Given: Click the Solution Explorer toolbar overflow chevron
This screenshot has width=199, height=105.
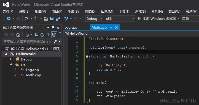Looking at the screenshot, I should pyautogui.click(x=60, y=33).
